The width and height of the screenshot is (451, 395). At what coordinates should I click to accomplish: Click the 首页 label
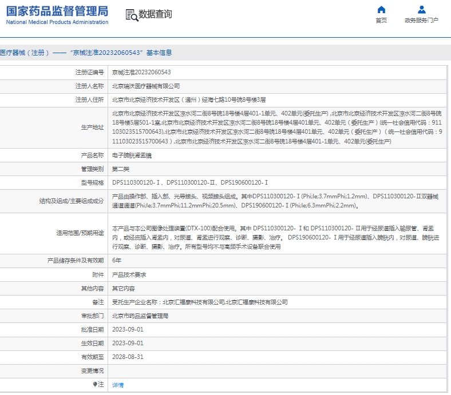point(381,21)
